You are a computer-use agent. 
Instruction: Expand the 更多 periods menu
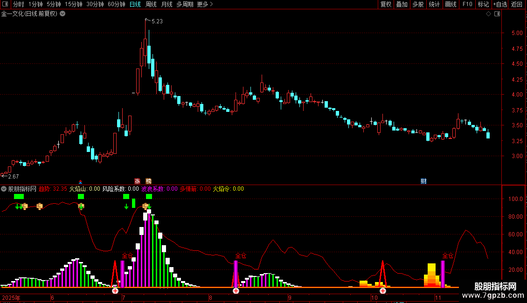pyautogui.click(x=205, y=4)
